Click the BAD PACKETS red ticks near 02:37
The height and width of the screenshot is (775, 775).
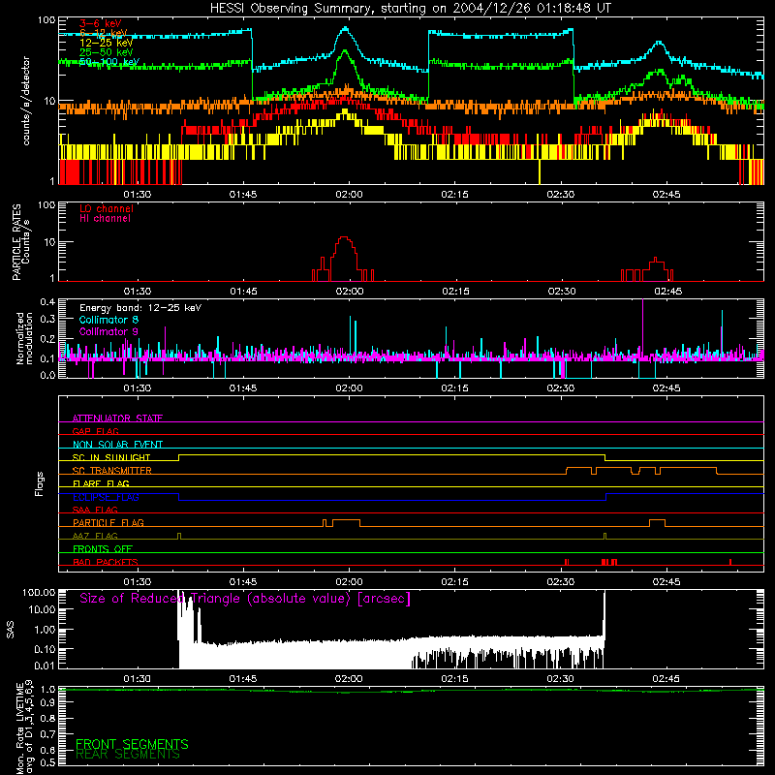(x=609, y=562)
